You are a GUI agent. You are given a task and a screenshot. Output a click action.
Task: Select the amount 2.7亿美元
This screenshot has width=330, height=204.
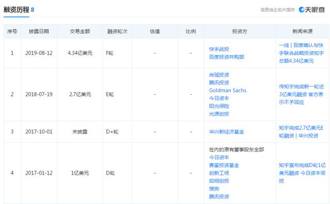(x=80, y=94)
